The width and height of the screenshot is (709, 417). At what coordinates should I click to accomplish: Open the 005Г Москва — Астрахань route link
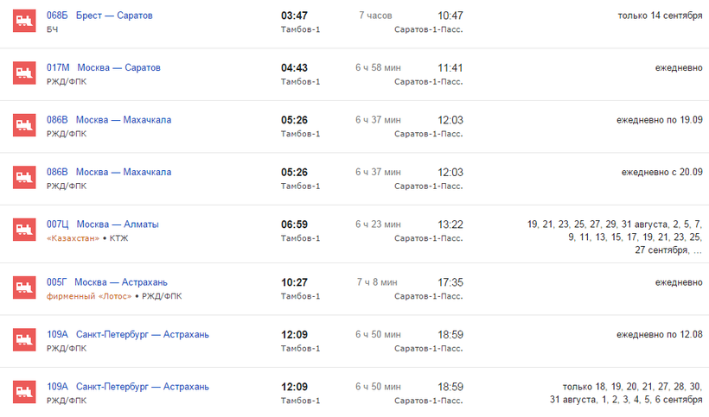click(106, 281)
